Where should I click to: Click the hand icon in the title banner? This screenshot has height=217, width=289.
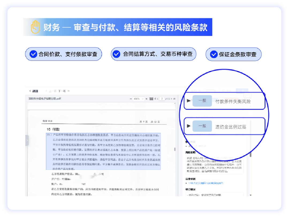(x=35, y=27)
